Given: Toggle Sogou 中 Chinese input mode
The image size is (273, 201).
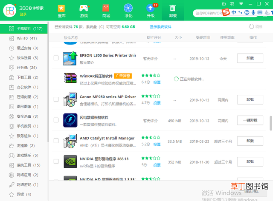Looking at the screenshot, I should (234, 12).
